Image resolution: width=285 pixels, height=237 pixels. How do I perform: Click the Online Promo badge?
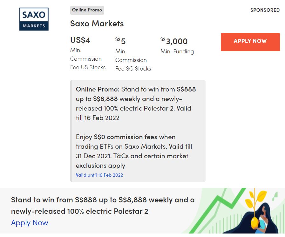tap(87, 10)
